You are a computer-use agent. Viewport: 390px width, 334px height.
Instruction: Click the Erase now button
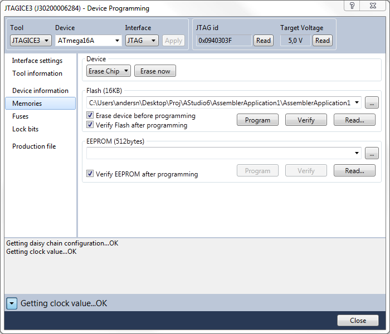pyautogui.click(x=155, y=71)
